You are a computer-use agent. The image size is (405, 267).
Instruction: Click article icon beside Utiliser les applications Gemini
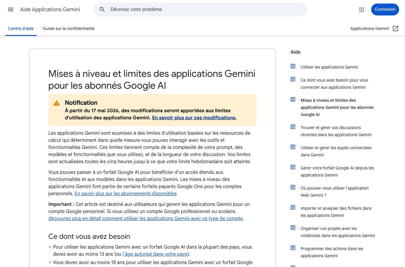point(293,66)
